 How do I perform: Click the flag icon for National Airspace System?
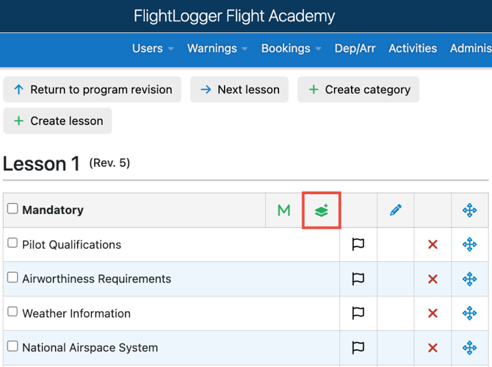click(358, 348)
